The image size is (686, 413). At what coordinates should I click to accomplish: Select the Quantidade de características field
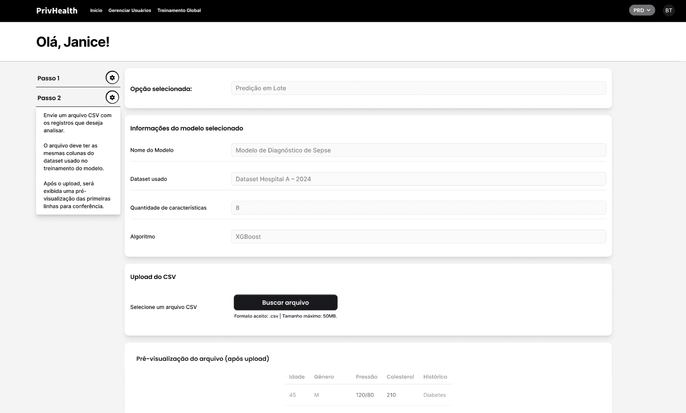coord(418,208)
